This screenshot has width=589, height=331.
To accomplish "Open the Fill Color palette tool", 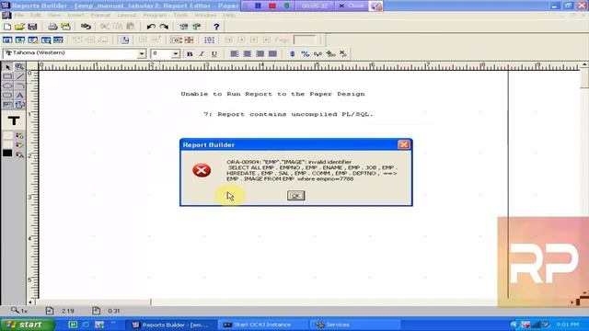I will (19, 135).
